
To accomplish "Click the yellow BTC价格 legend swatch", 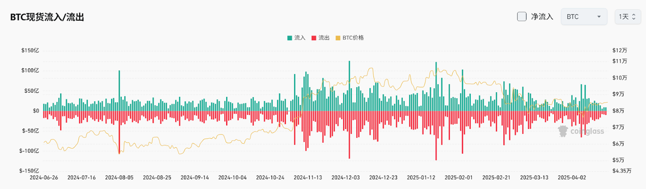I will (338, 38).
